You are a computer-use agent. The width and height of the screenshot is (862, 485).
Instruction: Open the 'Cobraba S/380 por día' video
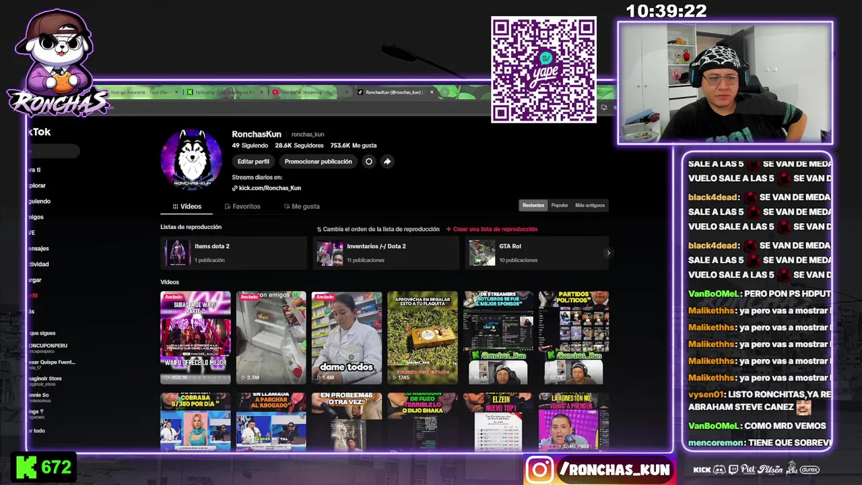click(195, 422)
